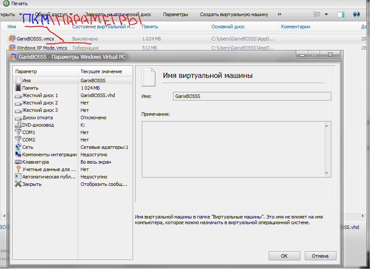Select the COM1 port icon
Image resolution: width=370 pixels, height=269 pixels.
click(x=18, y=132)
